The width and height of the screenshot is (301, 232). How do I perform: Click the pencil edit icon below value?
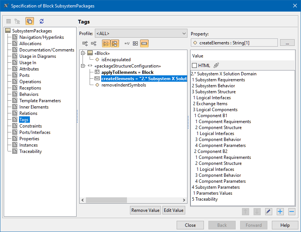[269, 211]
